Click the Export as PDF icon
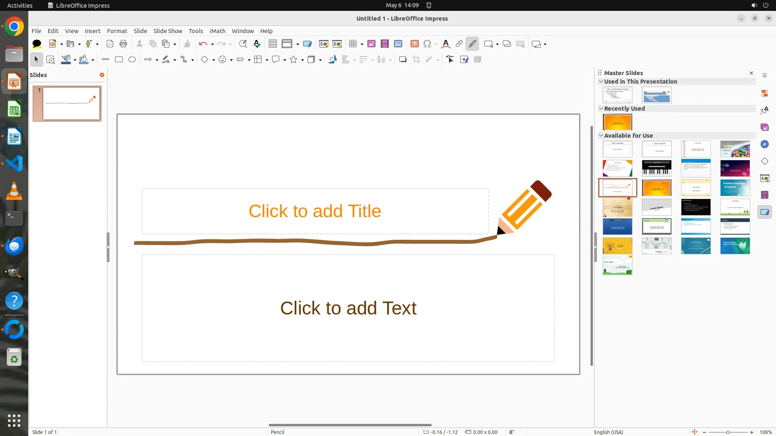This screenshot has width=776, height=436. 110,44
